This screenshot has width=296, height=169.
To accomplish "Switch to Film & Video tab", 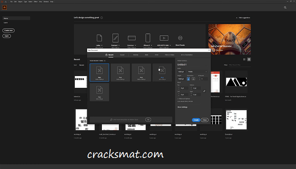I will pos(170,55).
